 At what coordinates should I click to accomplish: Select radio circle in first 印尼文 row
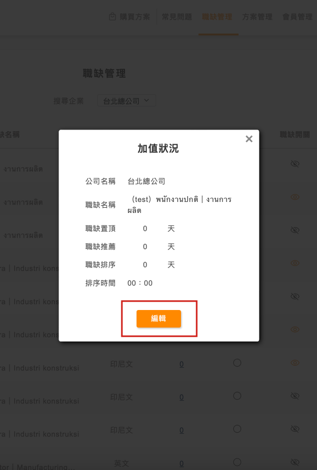[237, 362]
